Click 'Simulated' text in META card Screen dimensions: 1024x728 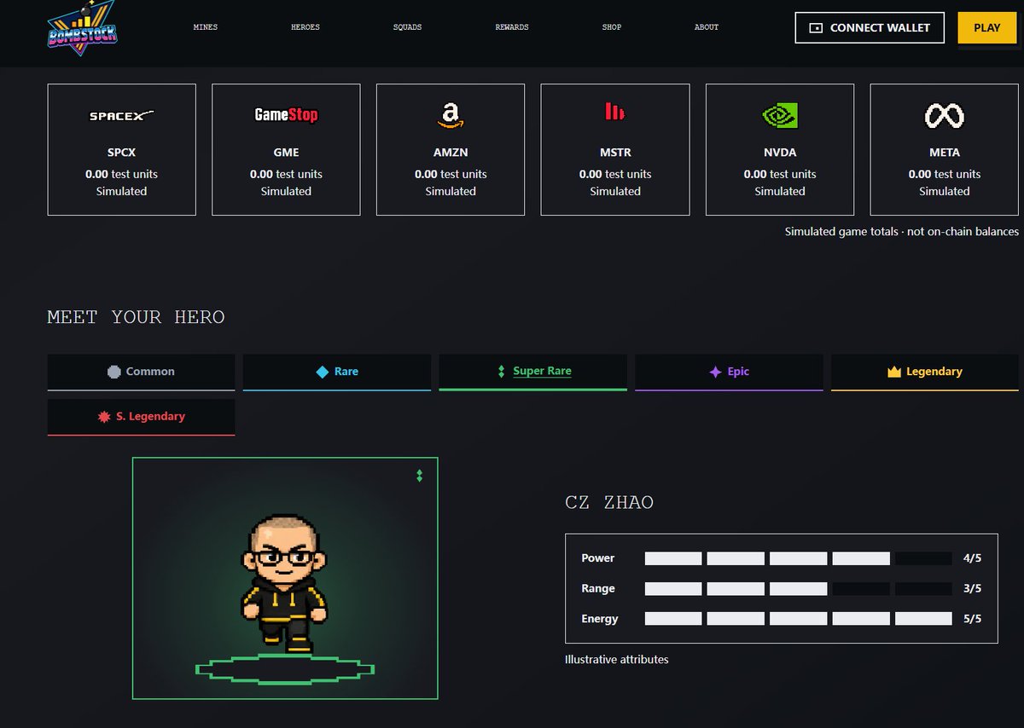945,191
